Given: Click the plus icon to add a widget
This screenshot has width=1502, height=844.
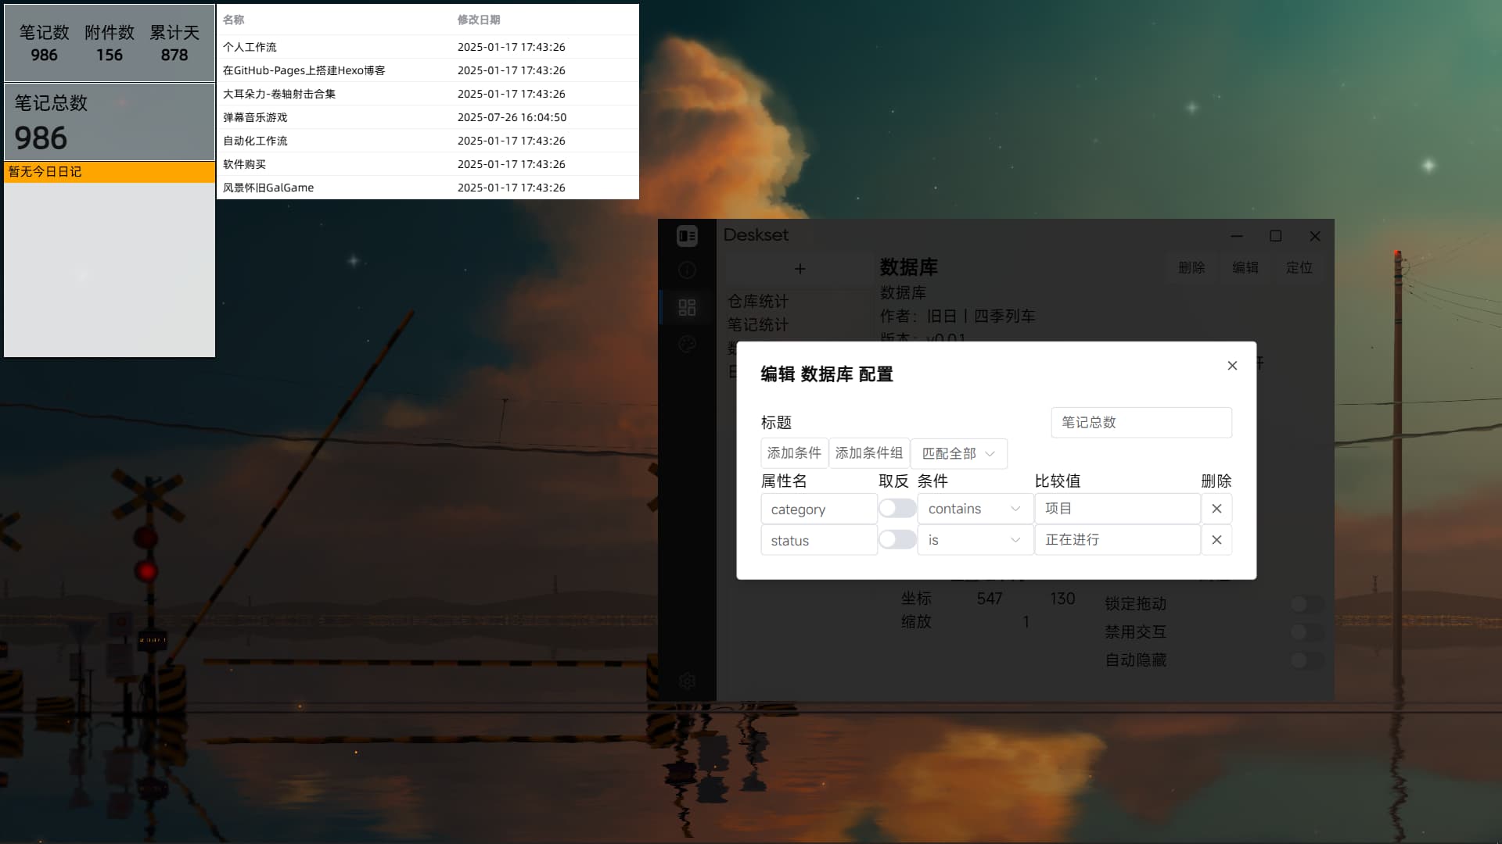Looking at the screenshot, I should coord(800,269).
